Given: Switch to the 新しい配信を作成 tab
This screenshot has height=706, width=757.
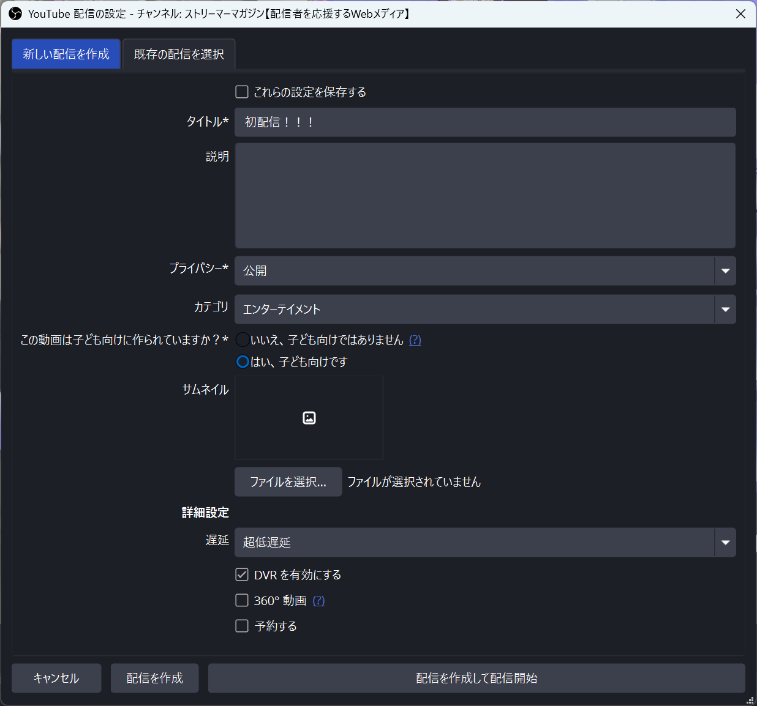Looking at the screenshot, I should click(x=66, y=54).
